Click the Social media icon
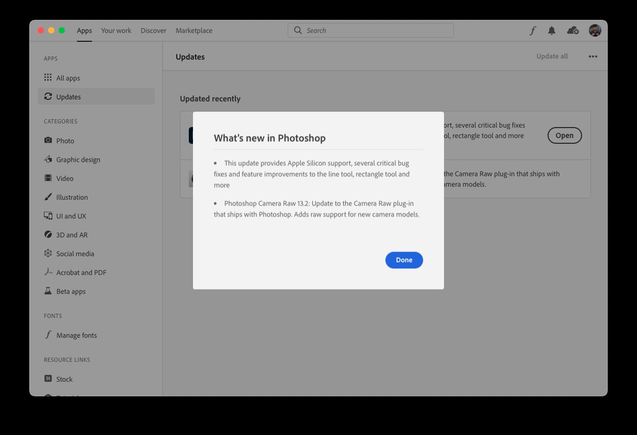The image size is (637, 435). pyautogui.click(x=48, y=254)
